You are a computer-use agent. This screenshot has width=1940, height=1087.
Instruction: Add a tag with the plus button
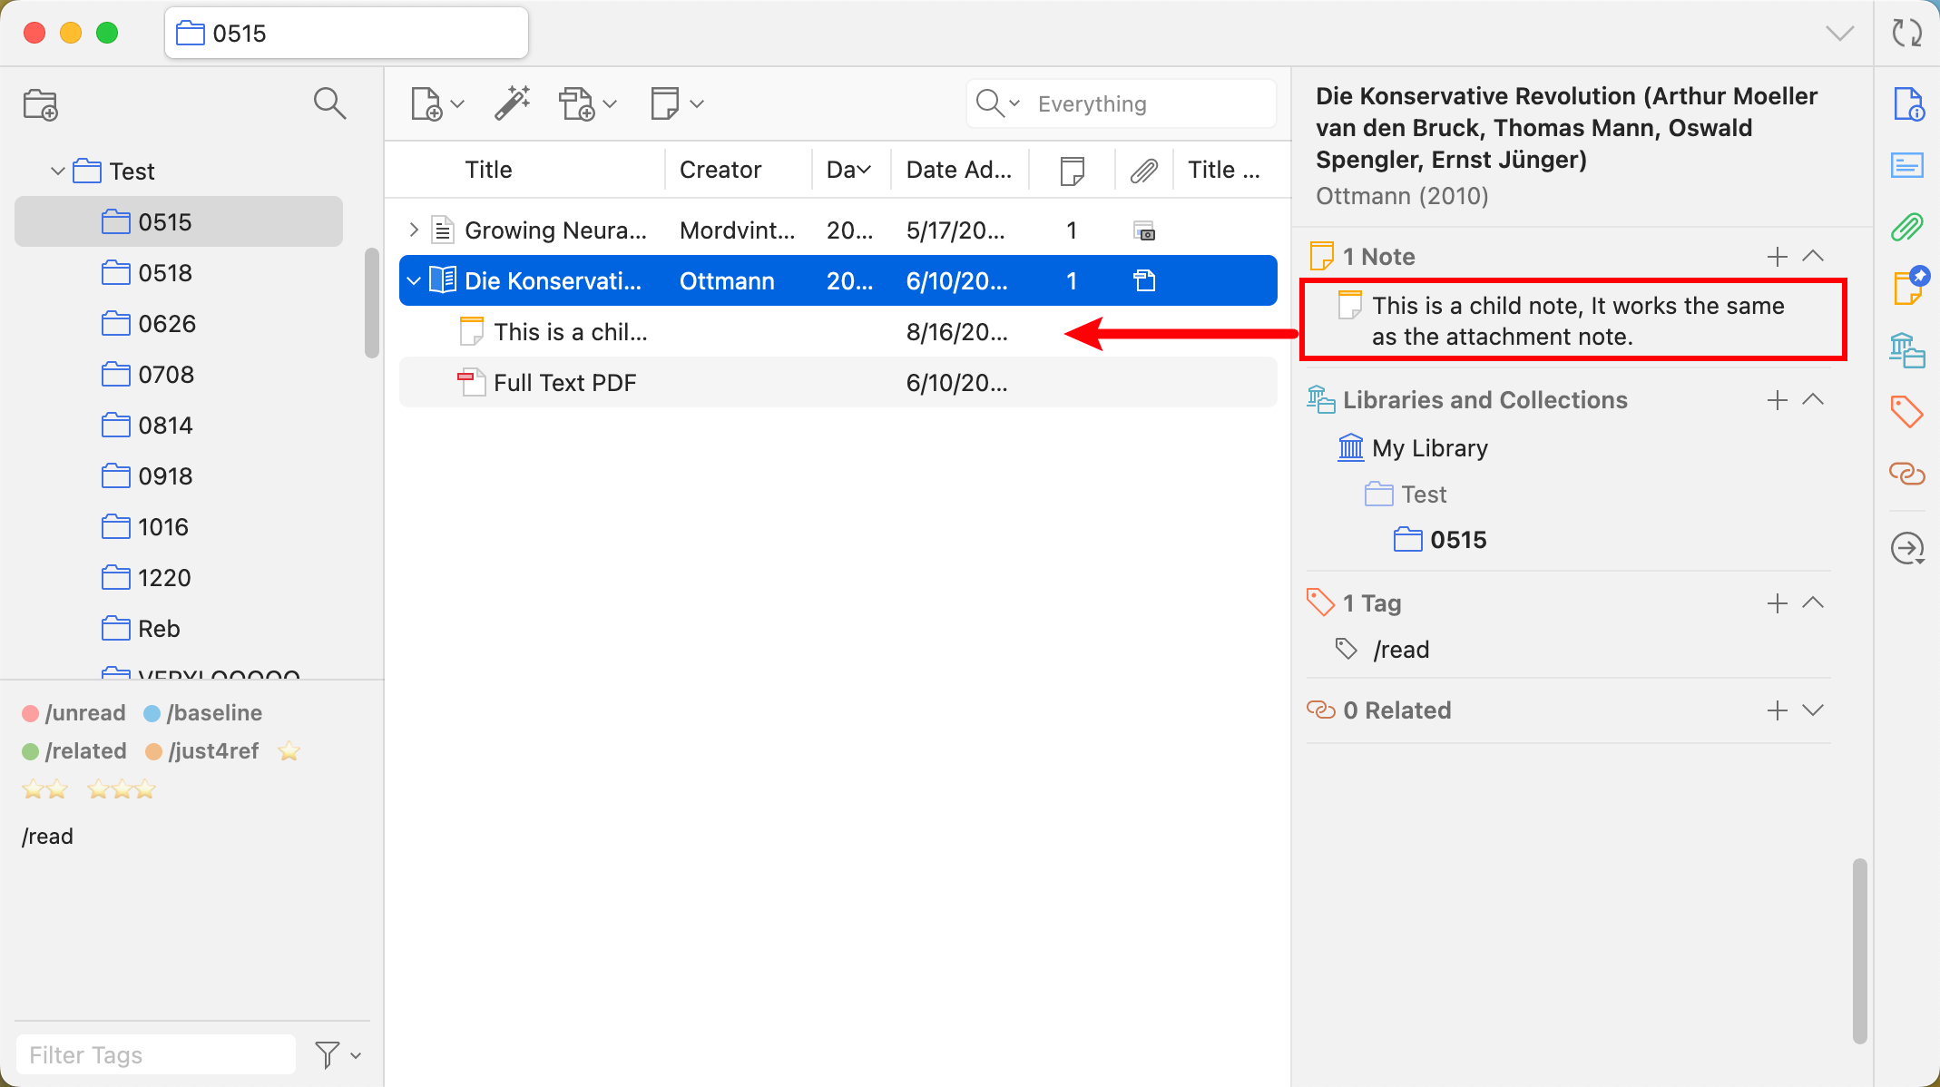pyautogui.click(x=1777, y=603)
